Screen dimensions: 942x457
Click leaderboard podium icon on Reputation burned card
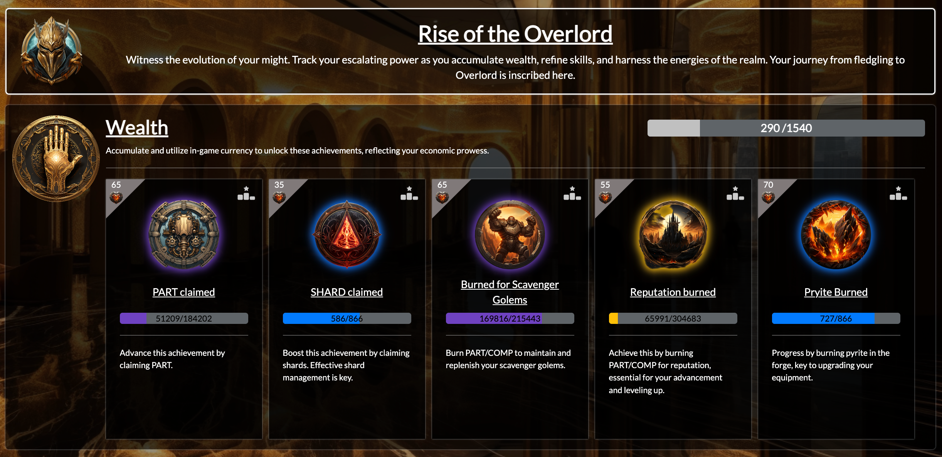735,193
